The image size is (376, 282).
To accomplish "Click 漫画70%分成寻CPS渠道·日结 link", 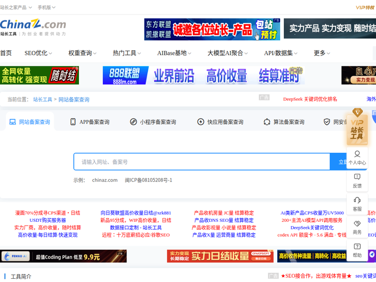I will [48, 213].
